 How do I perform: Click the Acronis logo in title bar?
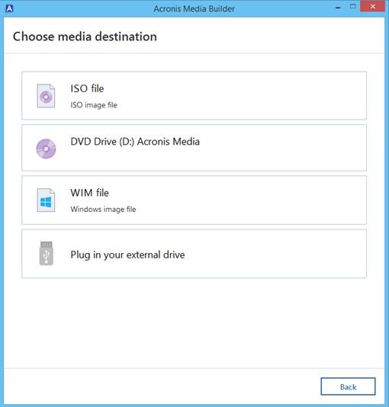(9, 8)
